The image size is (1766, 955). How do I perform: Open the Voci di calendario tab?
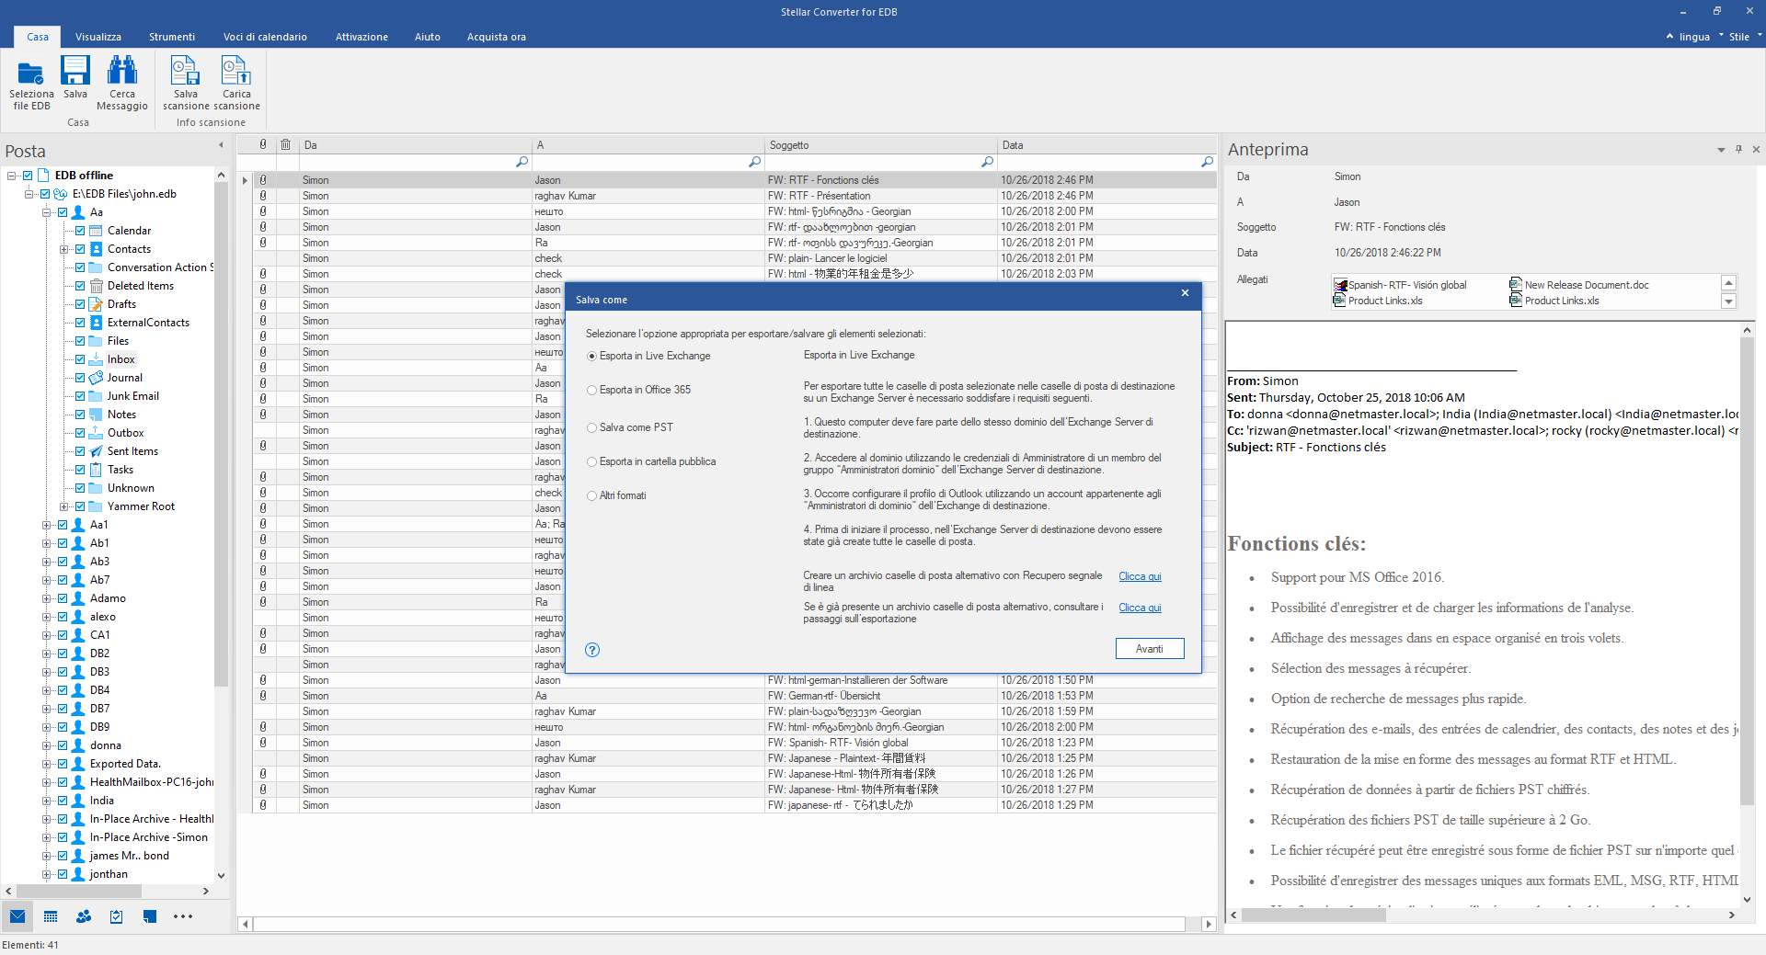click(265, 37)
